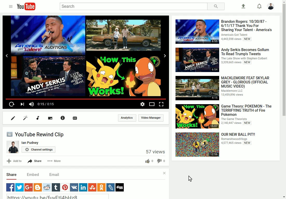The height and width of the screenshot is (199, 286).
Task: Like the video with thumbs up
Action: pos(147,161)
